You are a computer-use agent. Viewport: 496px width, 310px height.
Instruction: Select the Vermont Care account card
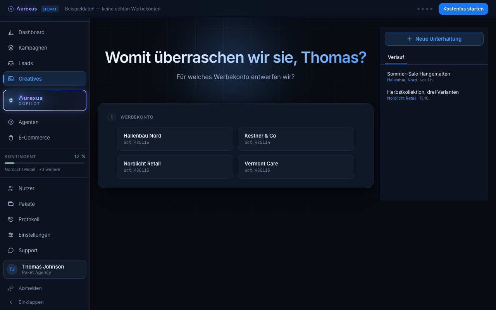296,167
